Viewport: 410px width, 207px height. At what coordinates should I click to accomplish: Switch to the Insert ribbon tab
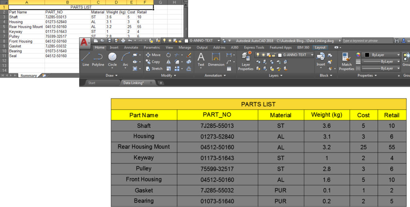point(114,48)
